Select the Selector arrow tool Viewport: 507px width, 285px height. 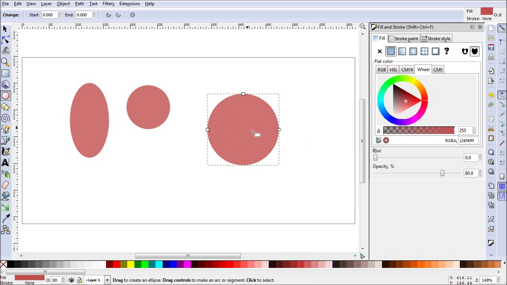pyautogui.click(x=5, y=29)
